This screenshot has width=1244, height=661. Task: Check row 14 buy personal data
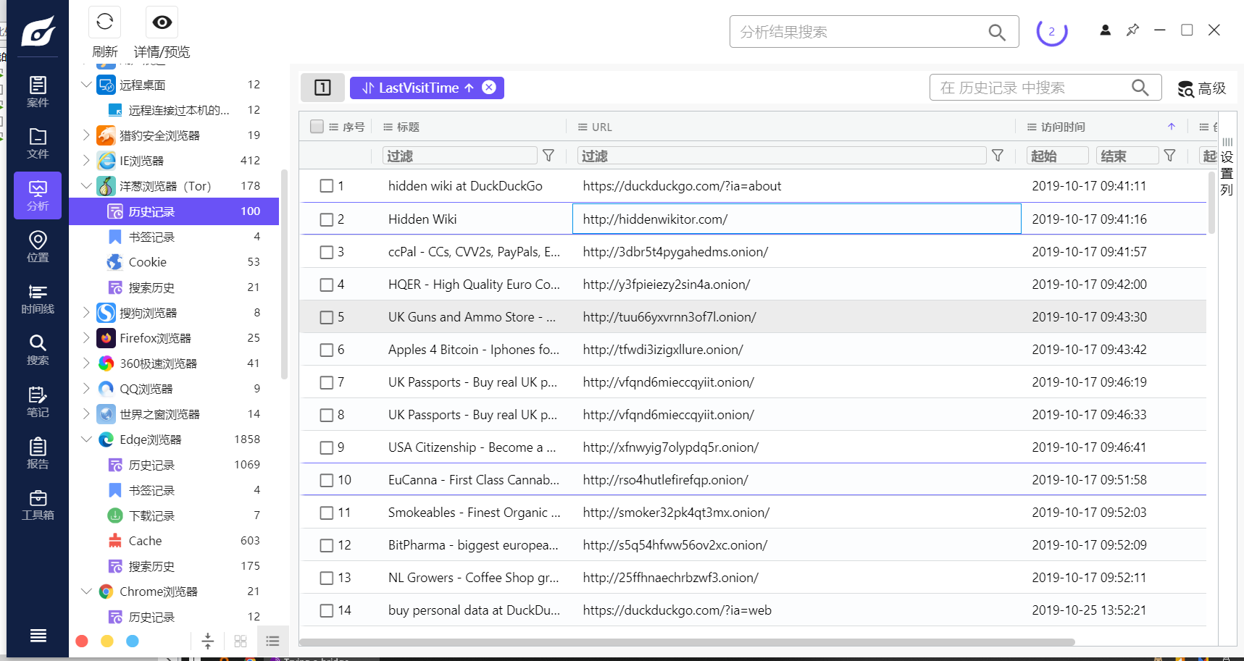tap(327, 610)
